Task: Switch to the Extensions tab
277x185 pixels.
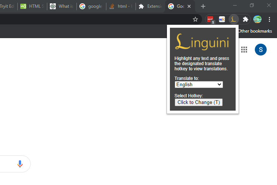Action: click(150, 6)
